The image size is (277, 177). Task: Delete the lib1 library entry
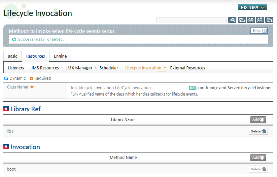[258, 131]
